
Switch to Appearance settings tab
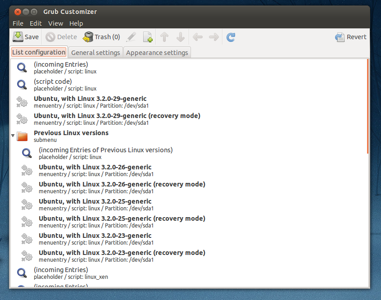[x=157, y=53]
